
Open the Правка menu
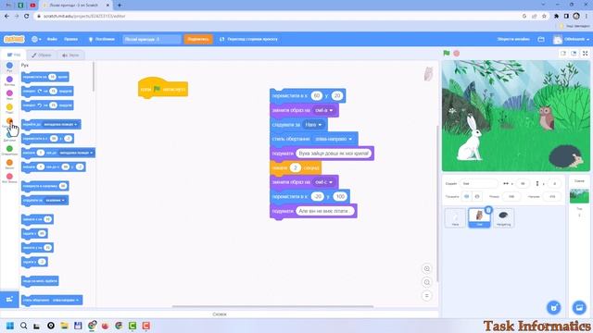pos(70,39)
